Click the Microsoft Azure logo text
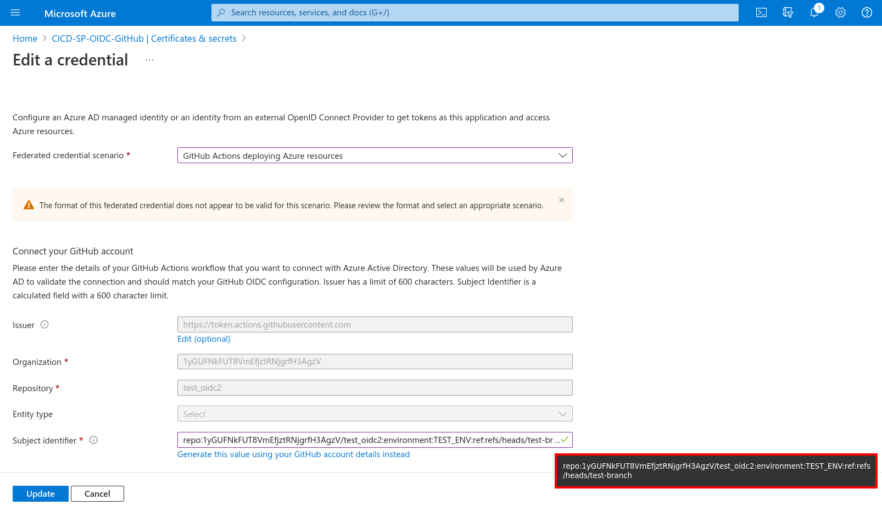 pos(80,14)
